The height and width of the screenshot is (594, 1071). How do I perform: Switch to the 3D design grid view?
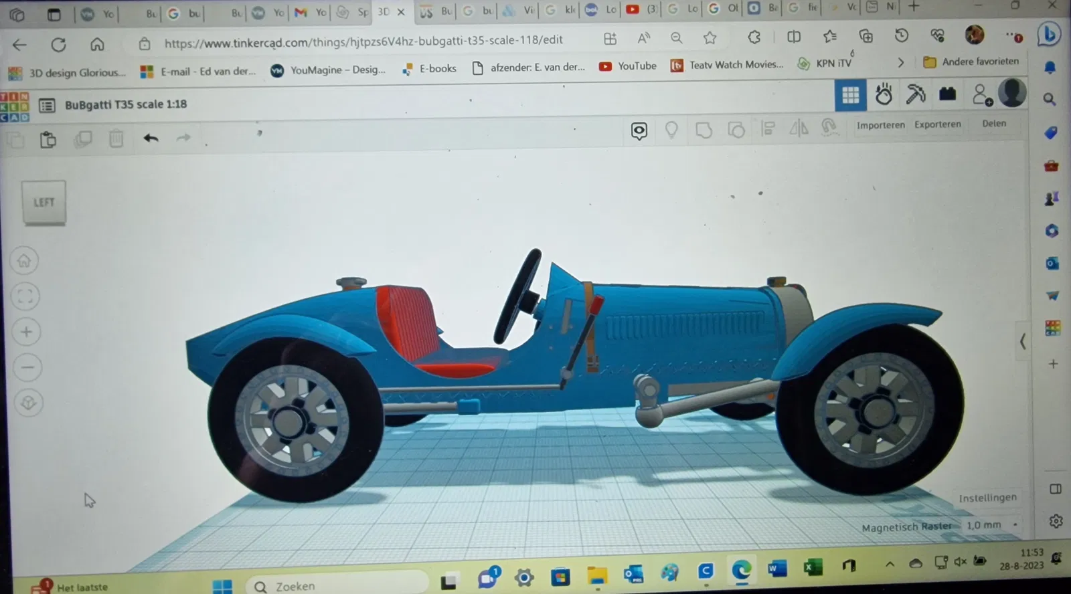[850, 96]
